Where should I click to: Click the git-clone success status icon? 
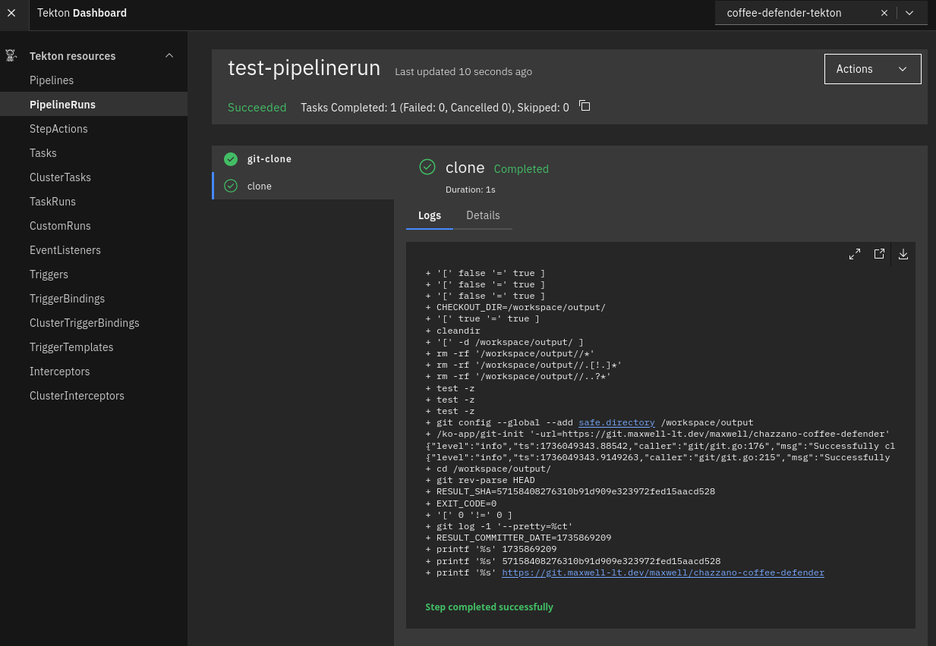coord(231,159)
